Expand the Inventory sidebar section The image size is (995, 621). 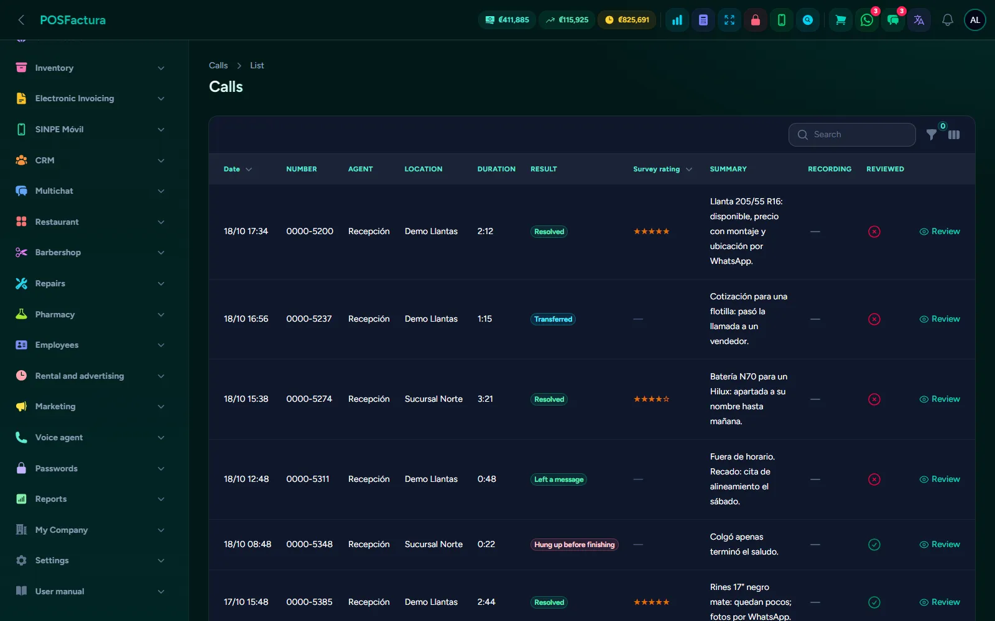point(91,68)
